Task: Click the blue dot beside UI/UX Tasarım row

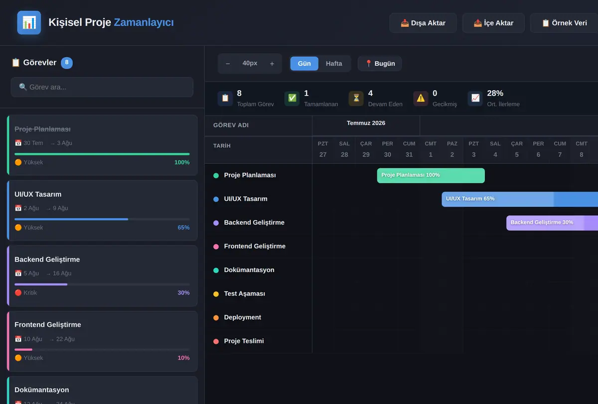Action: pos(216,199)
